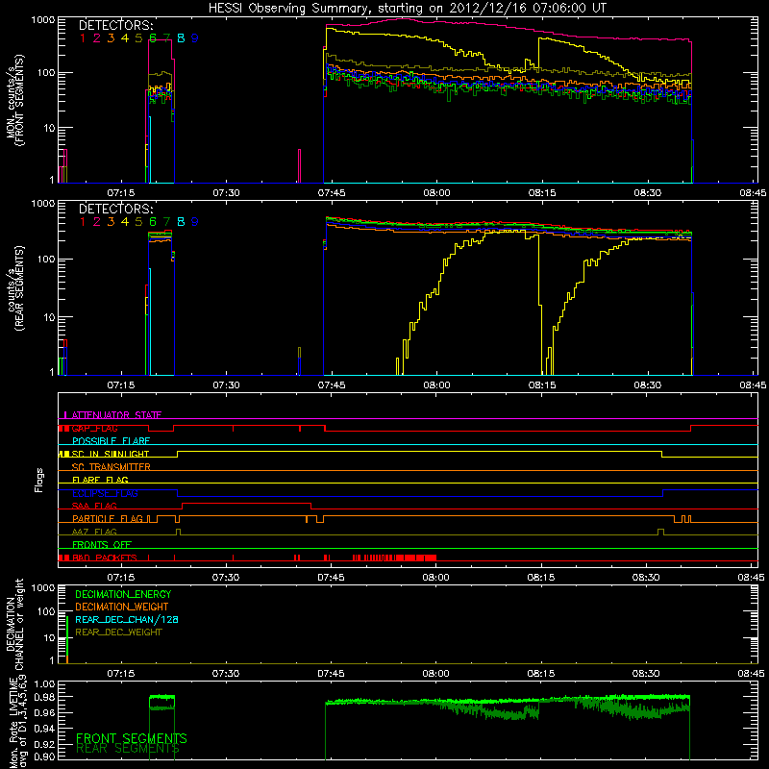Click 07:30 tick label below rear segments panel
Screen dimensions: 769x769
(x=226, y=385)
